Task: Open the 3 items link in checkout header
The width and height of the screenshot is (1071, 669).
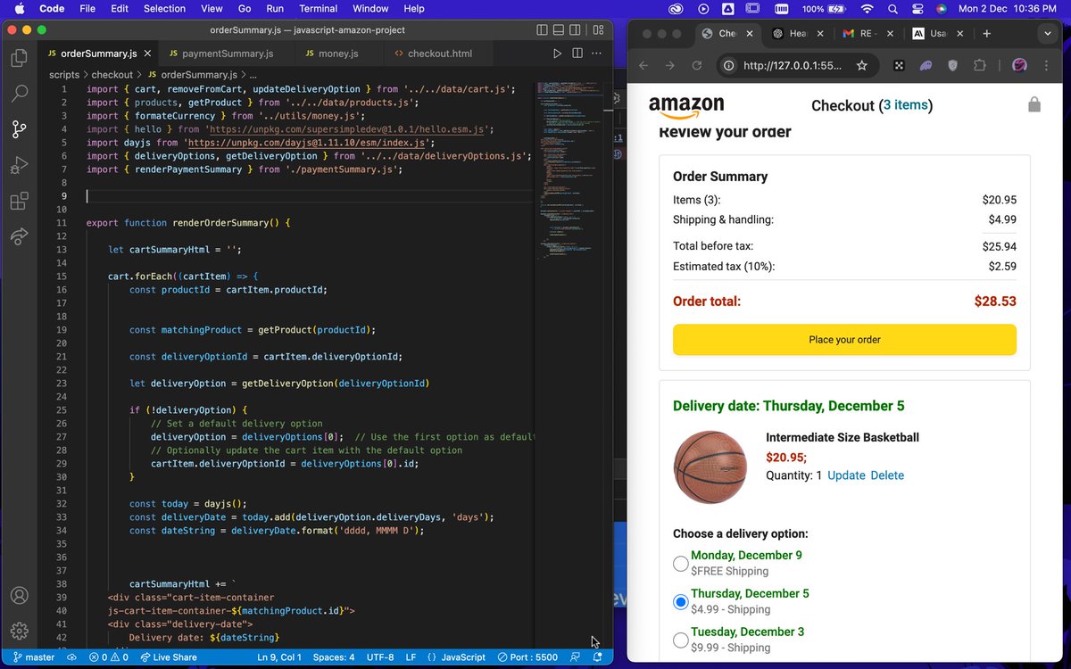Action: (905, 105)
